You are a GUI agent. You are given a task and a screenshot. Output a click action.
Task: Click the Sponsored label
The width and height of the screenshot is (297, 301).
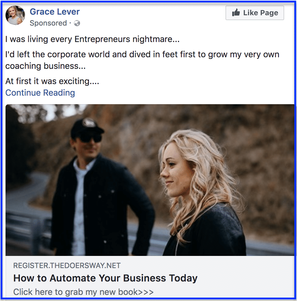[x=48, y=23]
